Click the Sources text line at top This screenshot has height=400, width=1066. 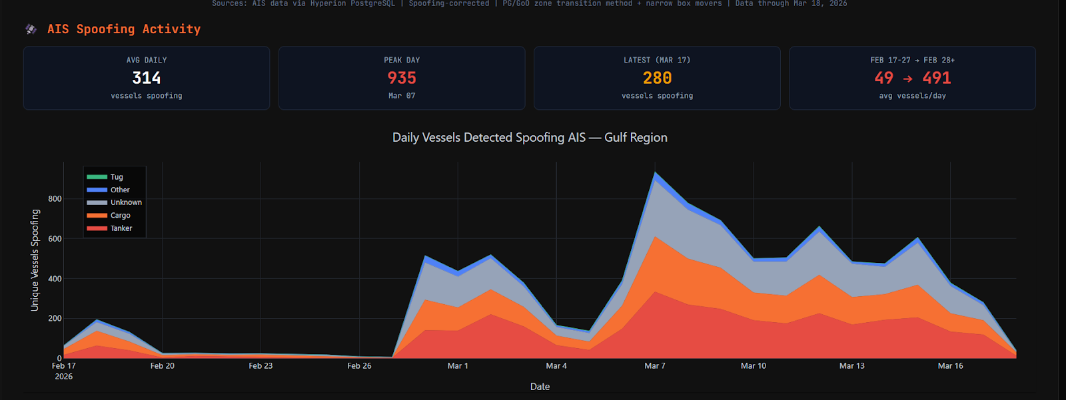tap(530, 3)
